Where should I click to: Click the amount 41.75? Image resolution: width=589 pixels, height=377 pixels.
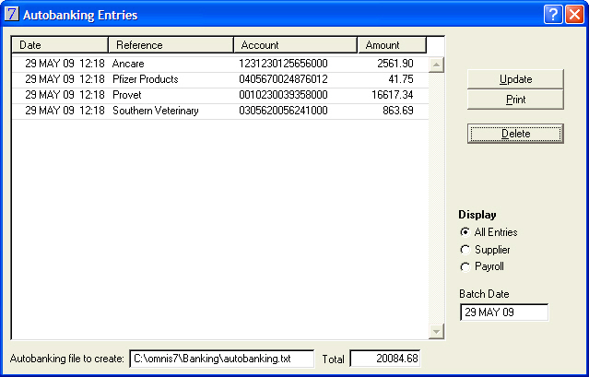tap(401, 79)
